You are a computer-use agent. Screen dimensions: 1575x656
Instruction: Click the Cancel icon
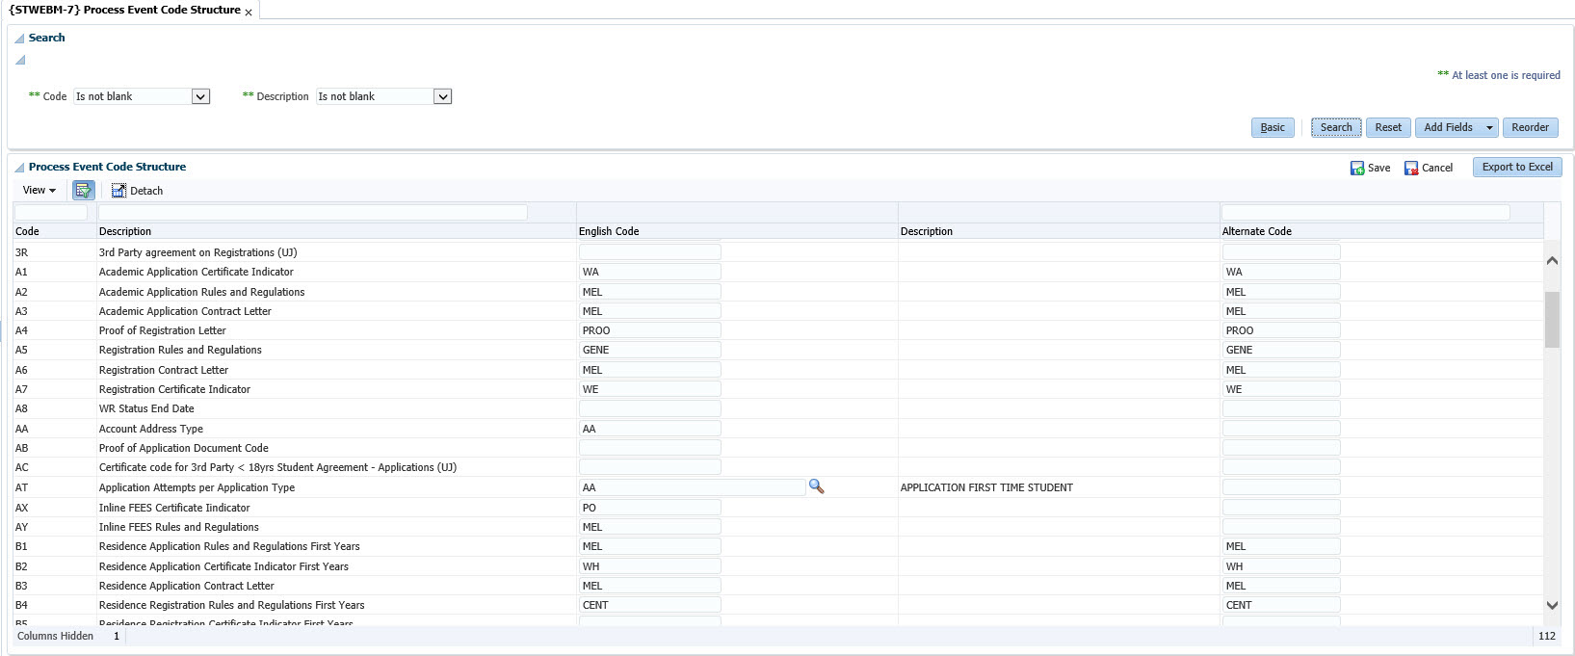click(1411, 168)
